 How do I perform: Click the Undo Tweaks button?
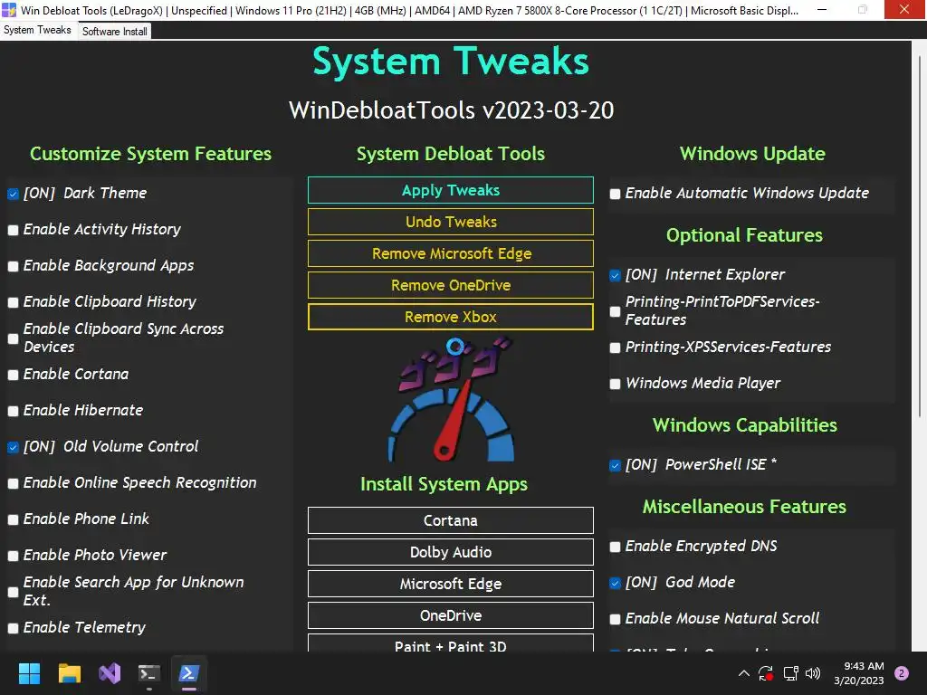[x=451, y=223]
